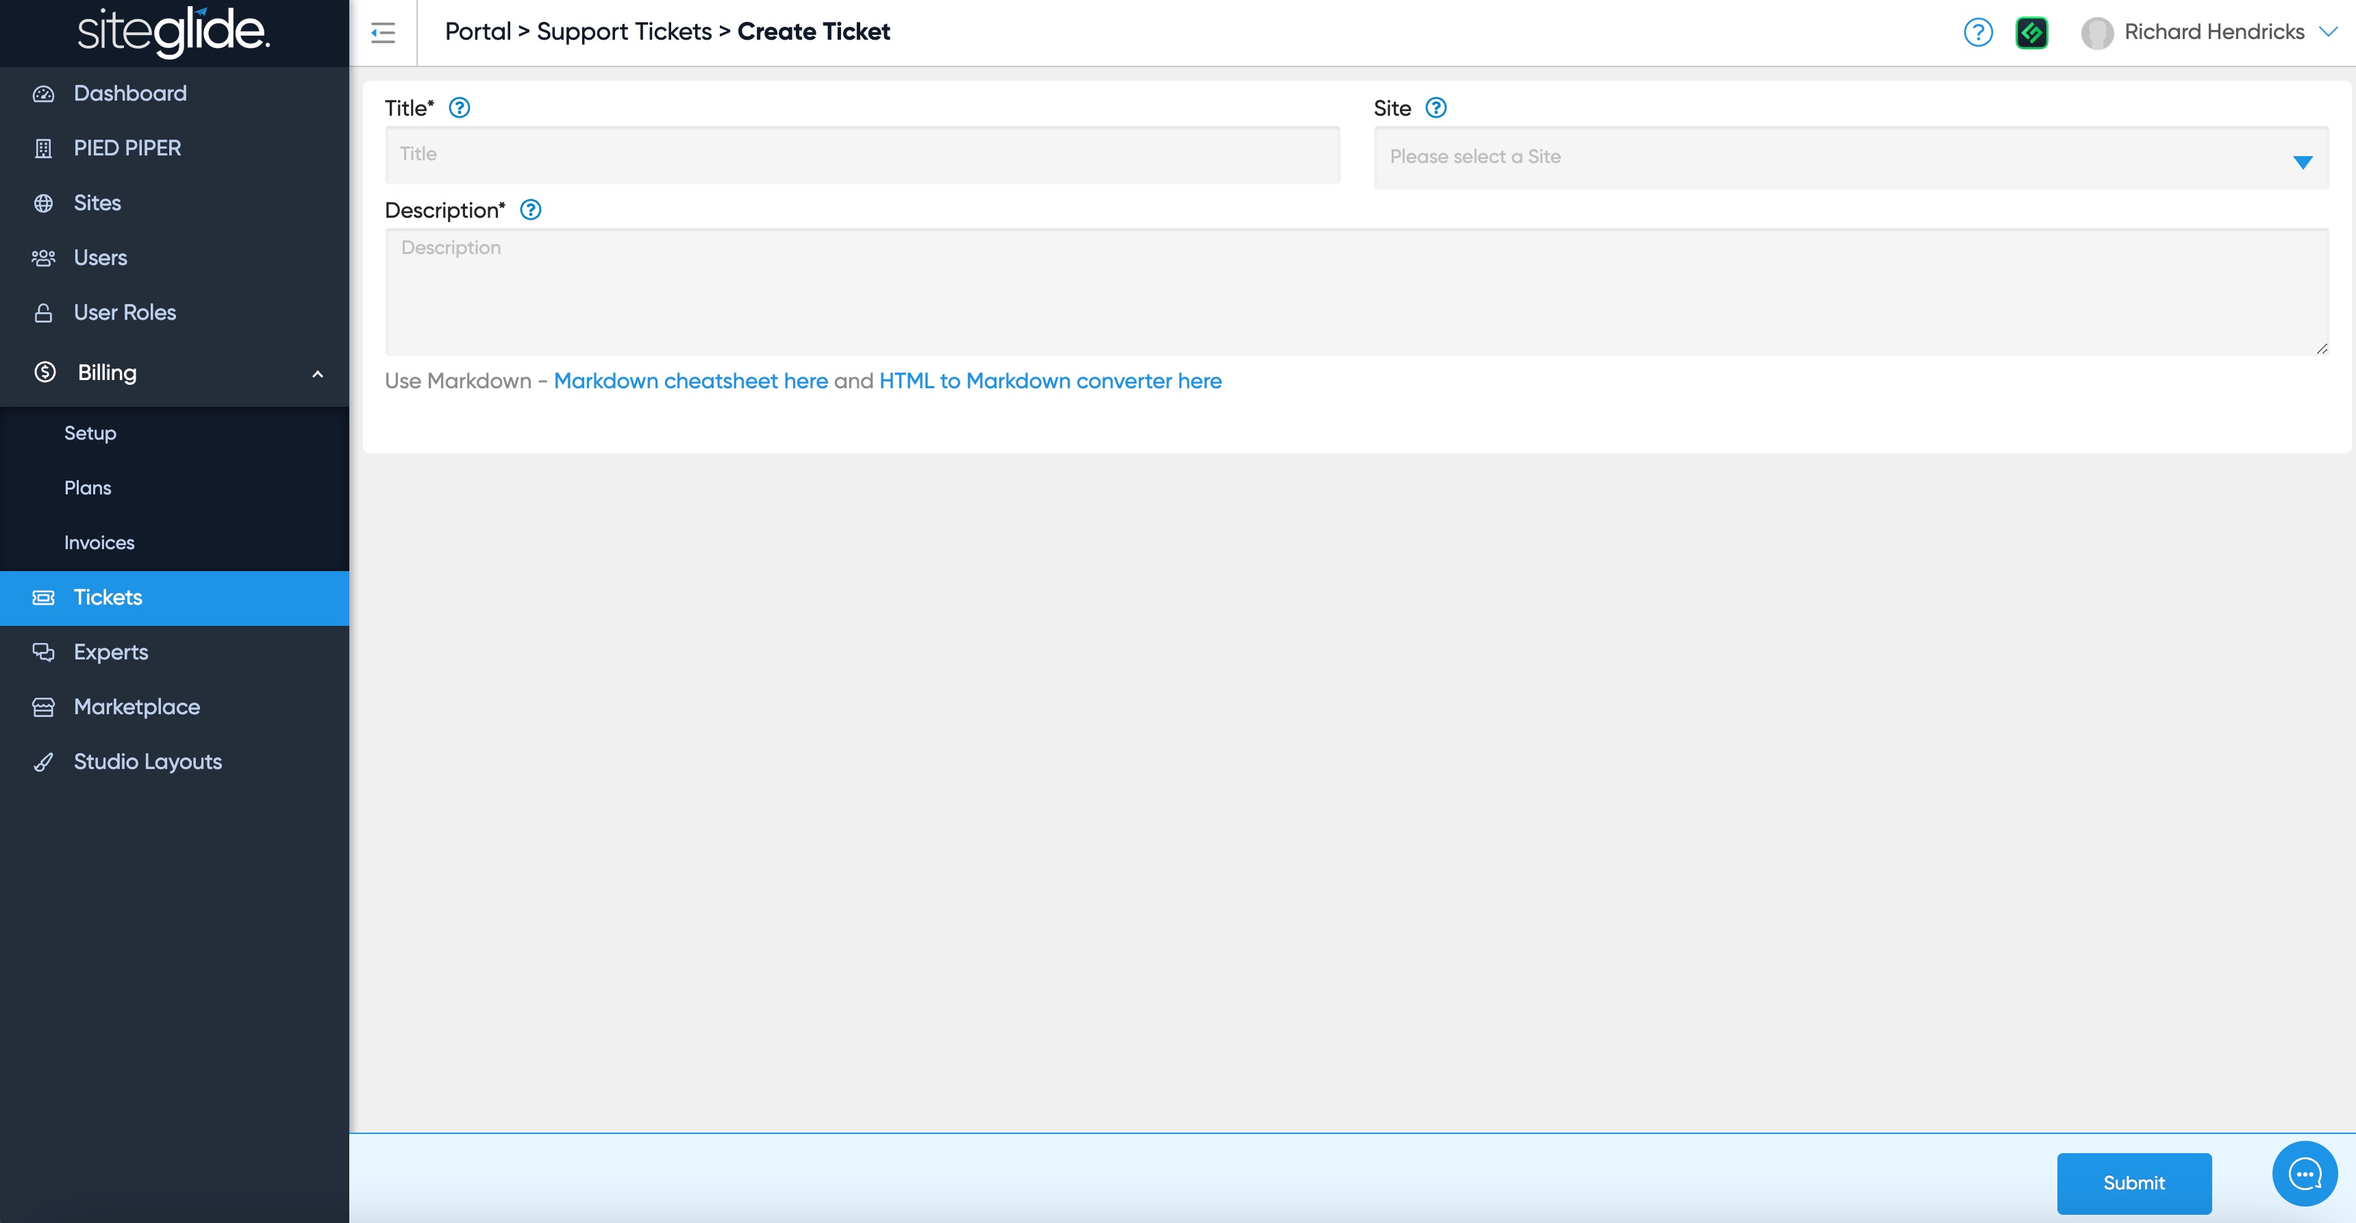Open the Please select a Site dropdown
This screenshot has height=1223, width=2356.
pyautogui.click(x=1851, y=157)
